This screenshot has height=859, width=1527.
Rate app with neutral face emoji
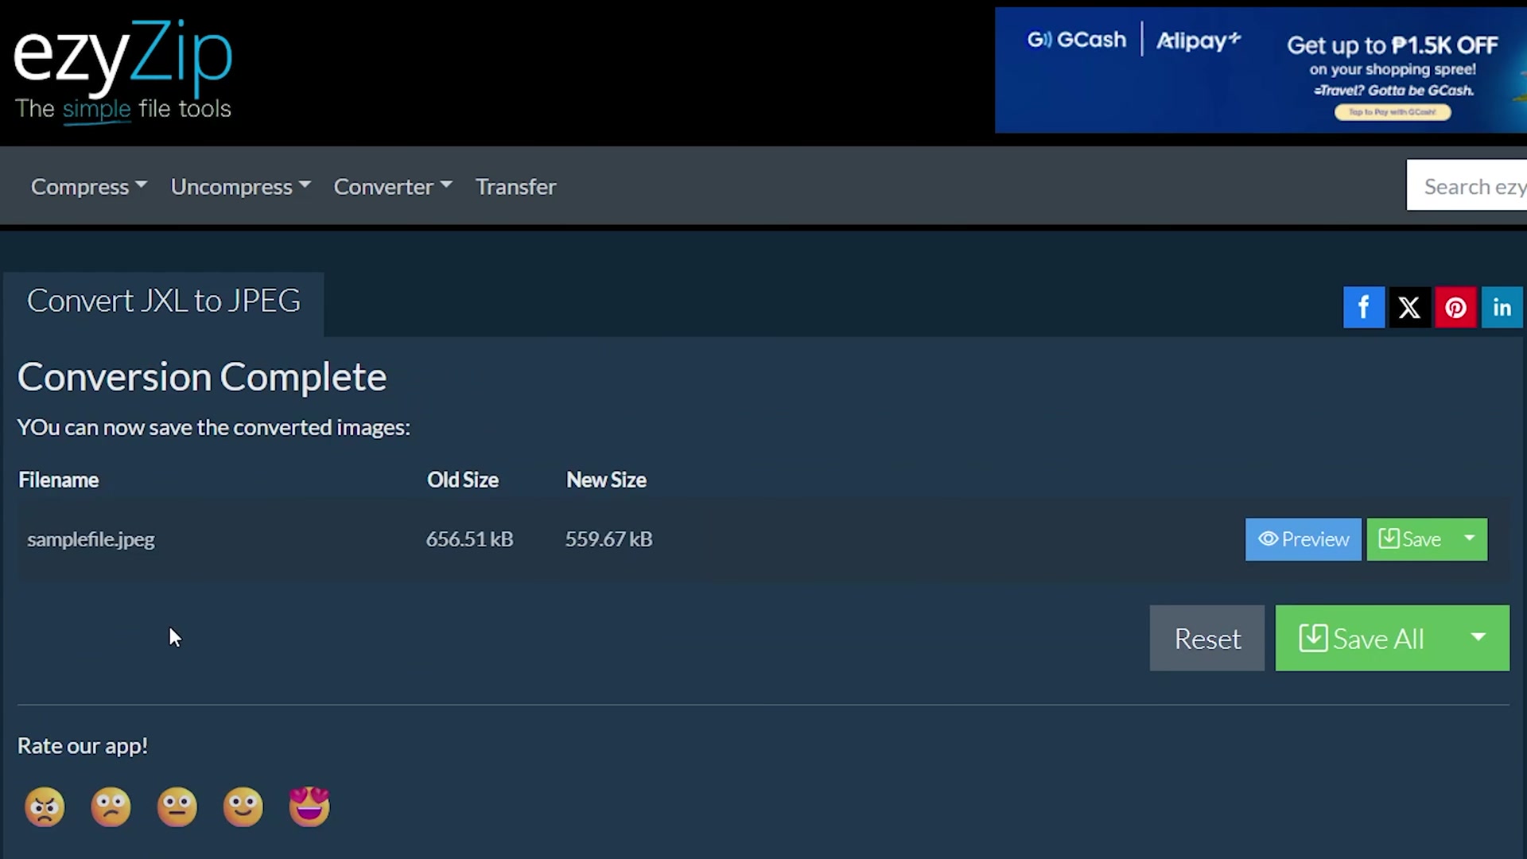click(x=177, y=807)
